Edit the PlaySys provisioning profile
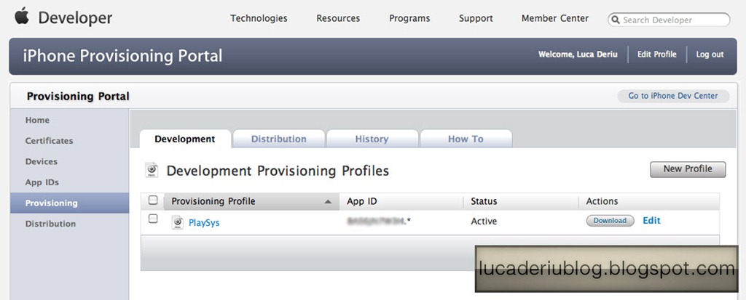 (651, 220)
